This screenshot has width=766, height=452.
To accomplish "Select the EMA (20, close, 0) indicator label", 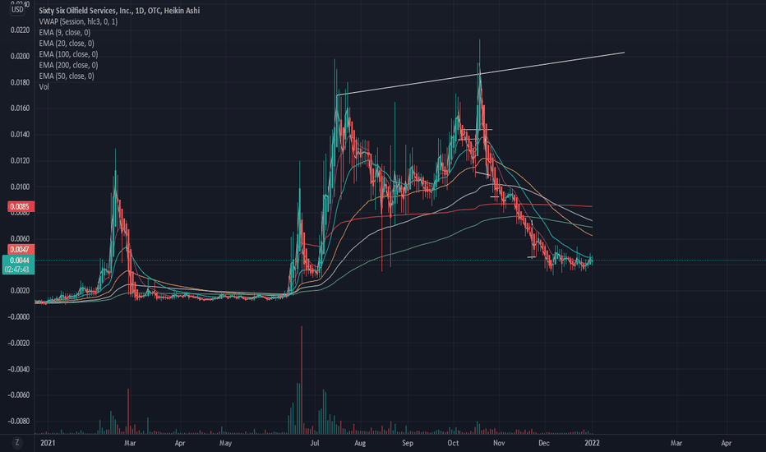I will [x=67, y=43].
